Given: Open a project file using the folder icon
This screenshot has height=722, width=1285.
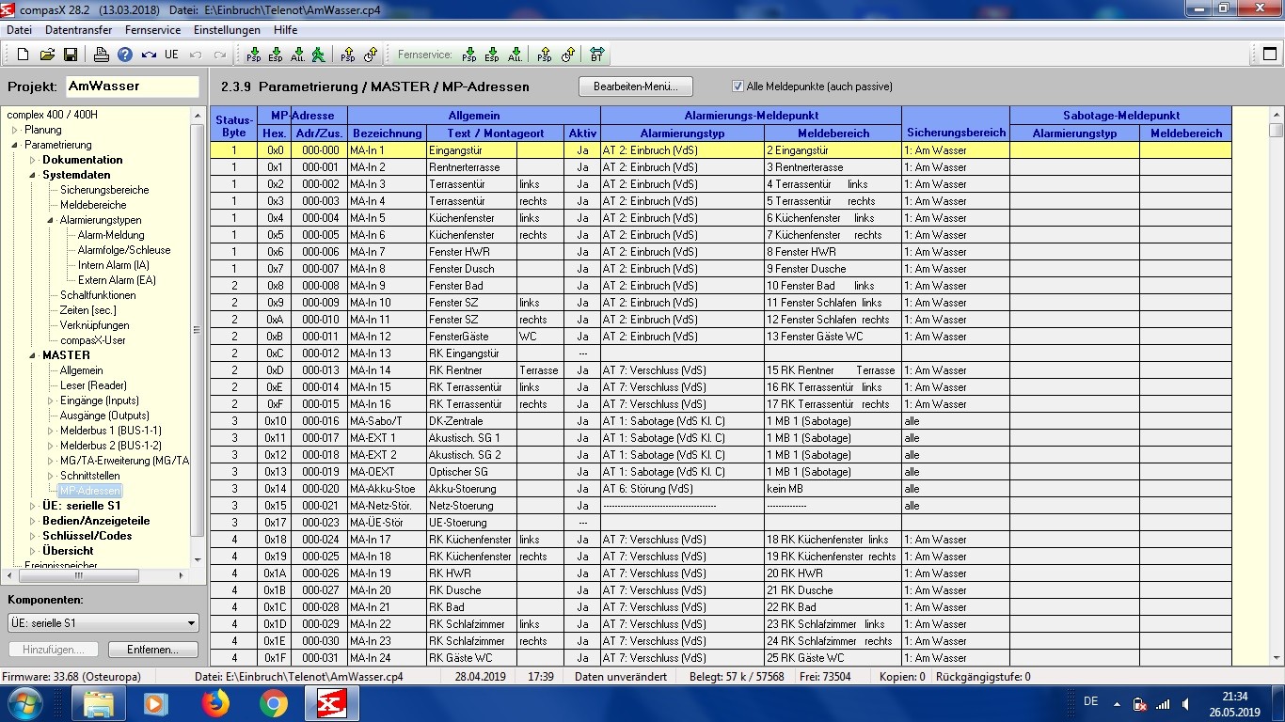Looking at the screenshot, I should [47, 55].
